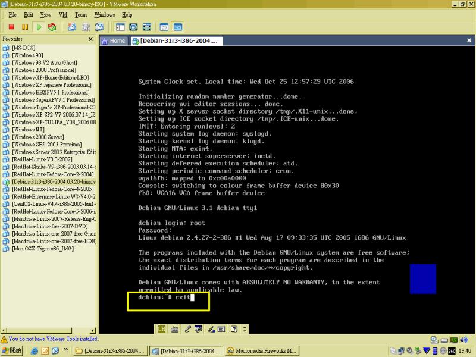Click the Internet Explorer quick launch icon
The width and height of the screenshot is (476, 357).
pos(35,351)
